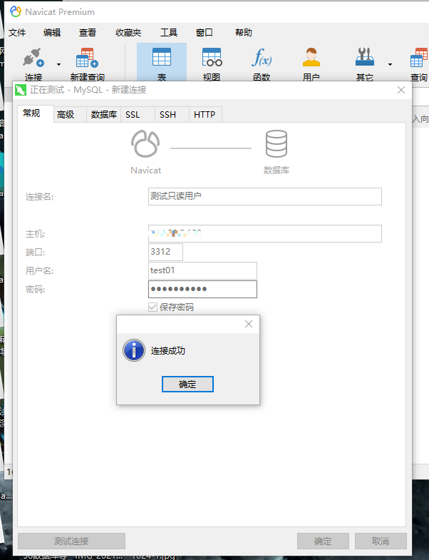Close the 新建连接 dialog window
This screenshot has height=560, width=429.
[x=401, y=90]
